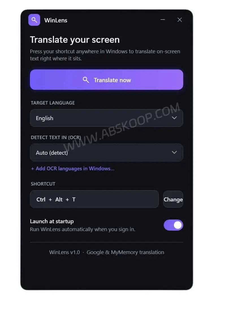Open the English target language dropdown

point(107,118)
